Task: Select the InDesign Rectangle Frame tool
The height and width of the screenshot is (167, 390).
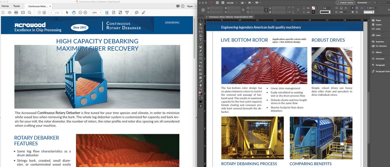Action: [201, 55]
